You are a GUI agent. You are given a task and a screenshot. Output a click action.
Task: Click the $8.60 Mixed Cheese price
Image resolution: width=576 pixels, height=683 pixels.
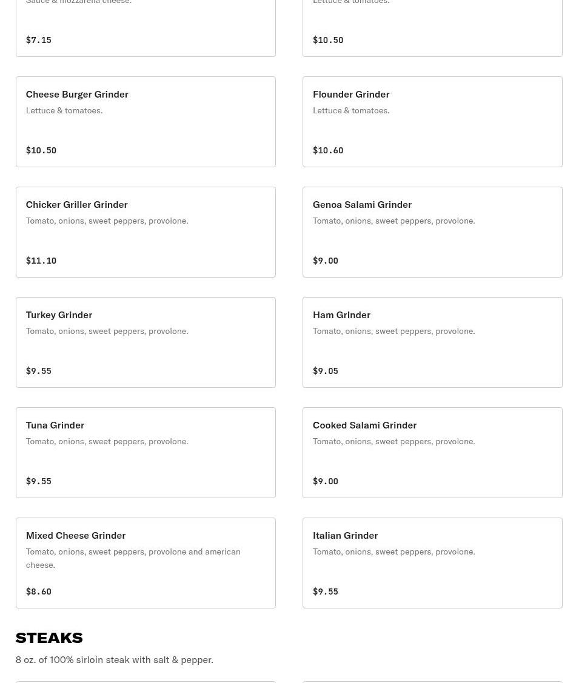pos(38,591)
